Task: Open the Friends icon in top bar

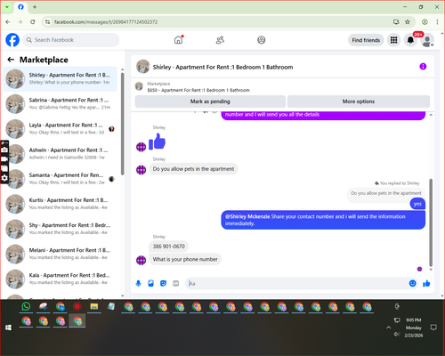Action: pyautogui.click(x=220, y=40)
